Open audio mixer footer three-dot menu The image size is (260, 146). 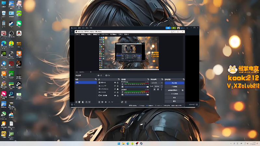pos(125,102)
